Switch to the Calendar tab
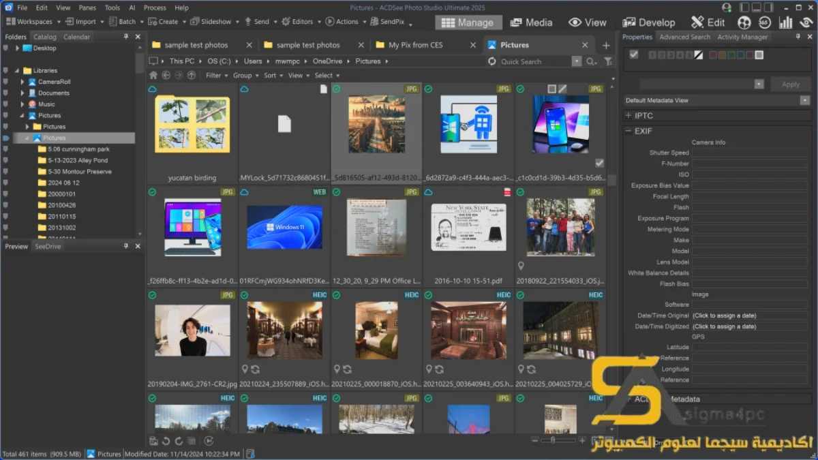Screen dimensions: 818x460 pyautogui.click(x=77, y=37)
